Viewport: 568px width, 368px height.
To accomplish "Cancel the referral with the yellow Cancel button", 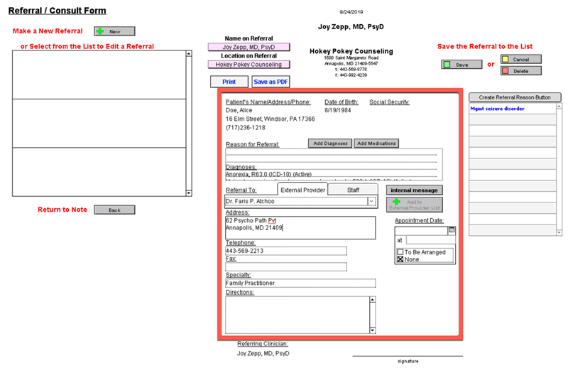I will click(x=520, y=59).
